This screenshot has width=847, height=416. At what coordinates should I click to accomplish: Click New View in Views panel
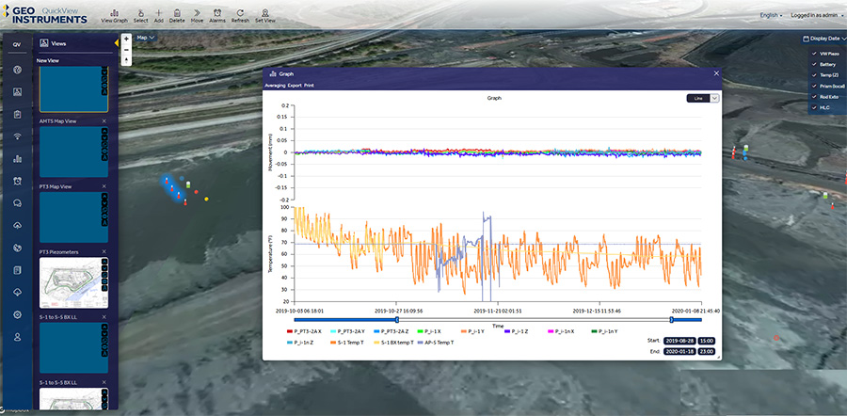[47, 60]
